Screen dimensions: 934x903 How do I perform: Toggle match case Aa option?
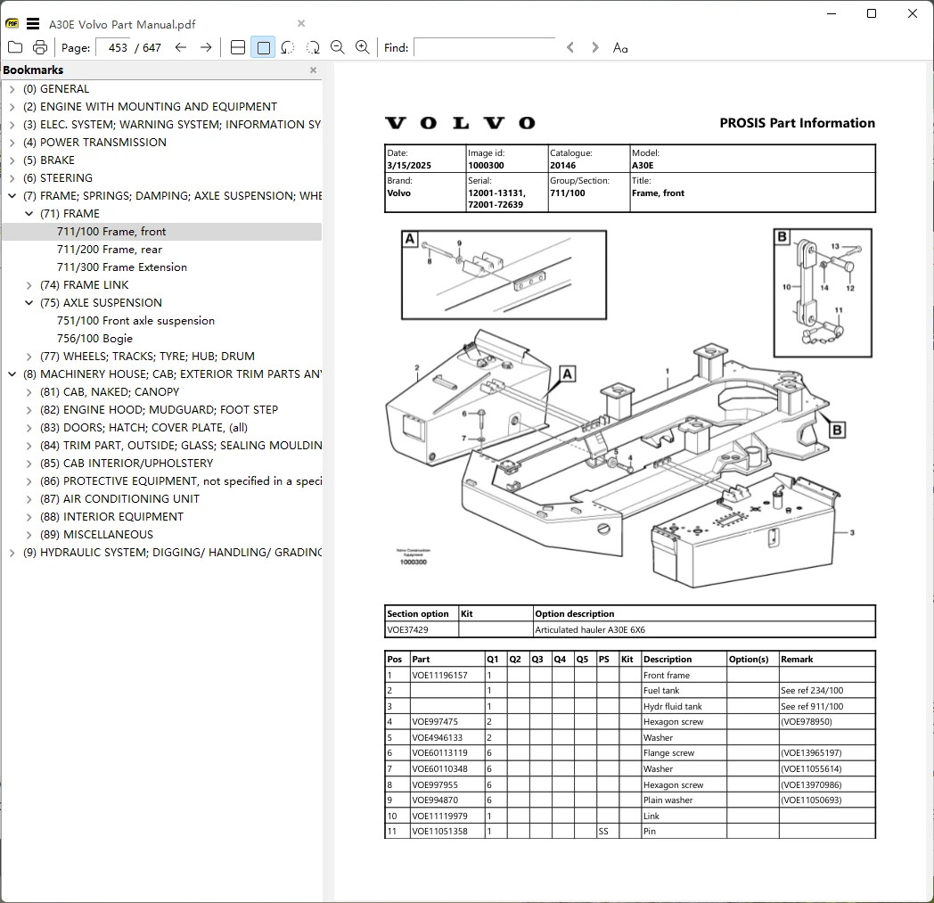click(x=620, y=47)
